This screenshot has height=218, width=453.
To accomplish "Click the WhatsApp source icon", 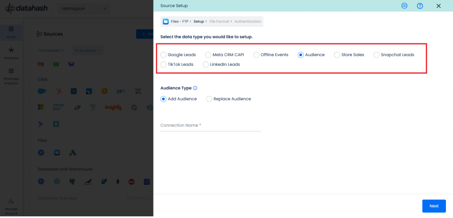I will [56, 64].
